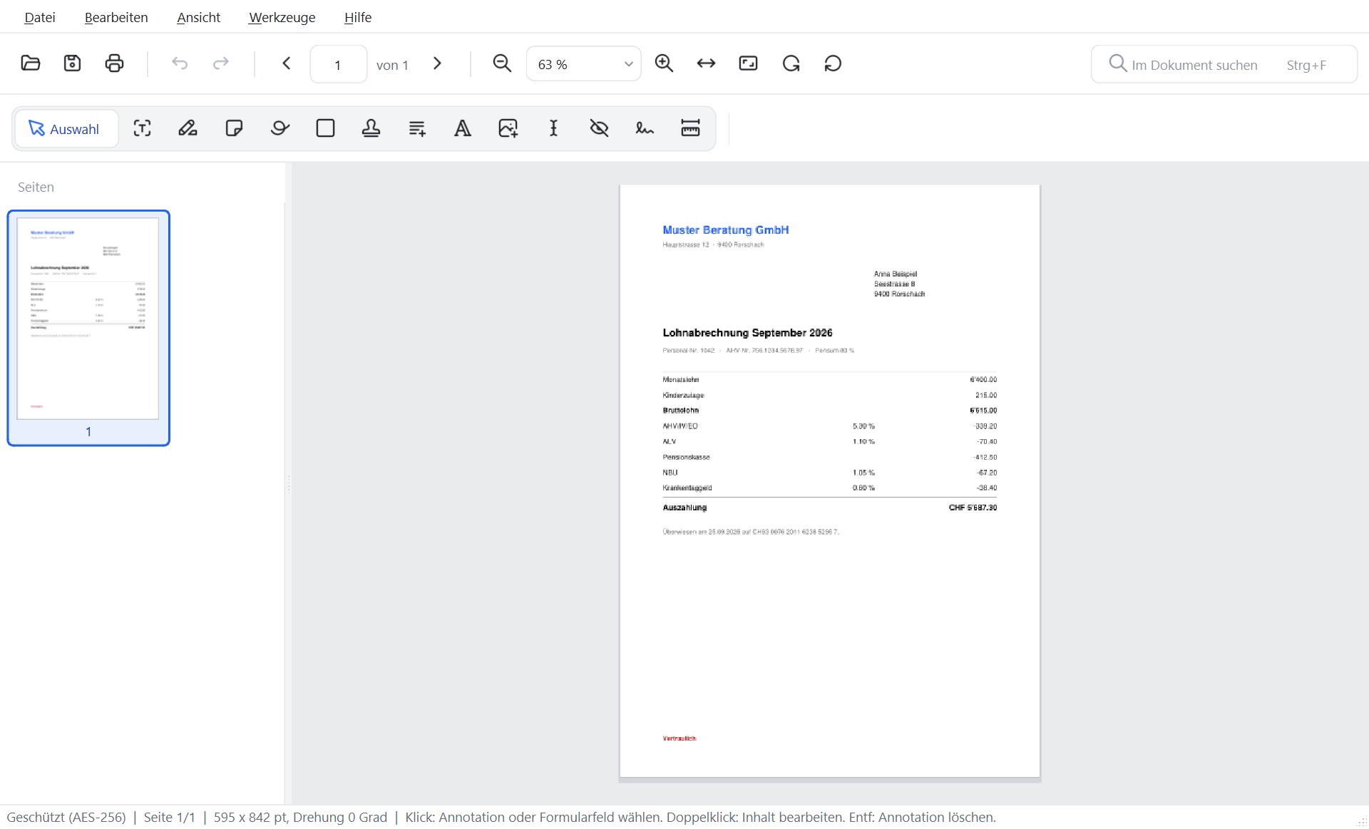Choose the freehand drawing tool

[280, 128]
